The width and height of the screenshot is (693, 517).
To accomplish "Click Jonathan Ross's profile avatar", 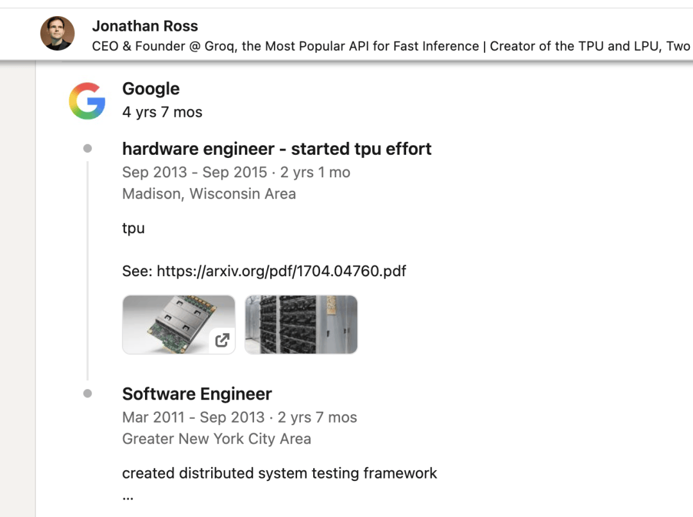I will tap(58, 33).
